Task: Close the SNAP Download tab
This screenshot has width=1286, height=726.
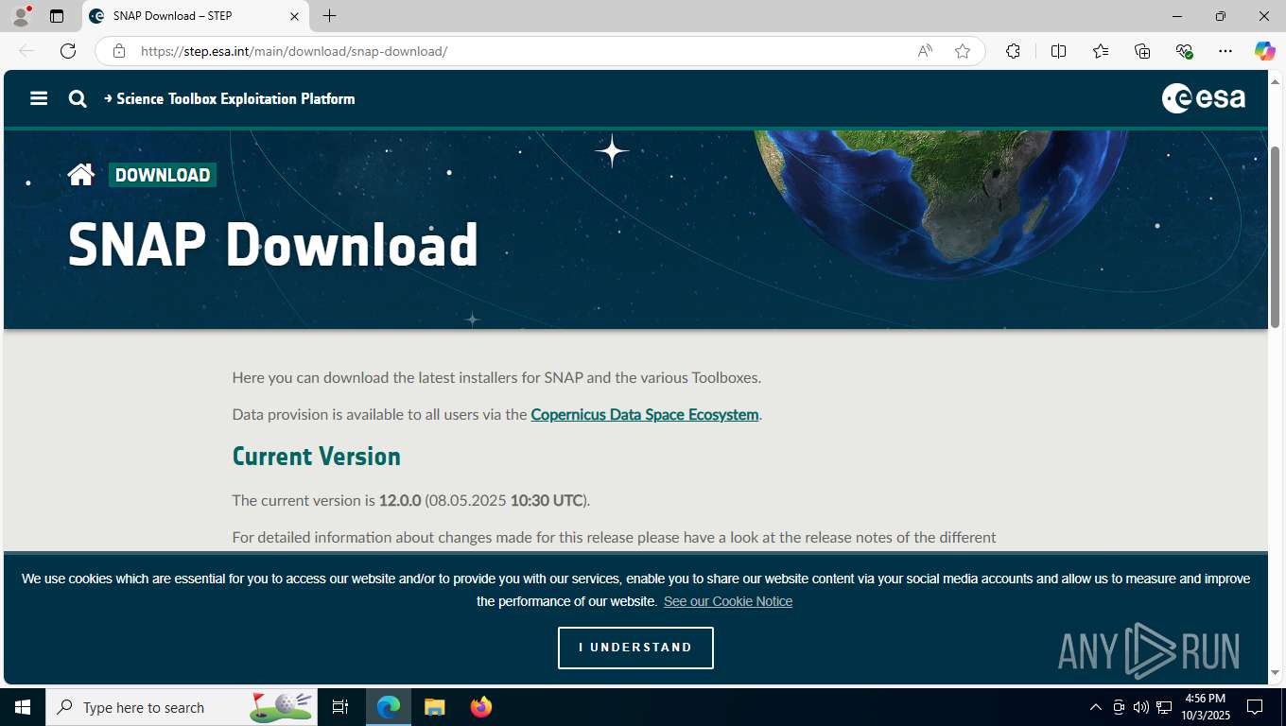Action: (x=294, y=16)
